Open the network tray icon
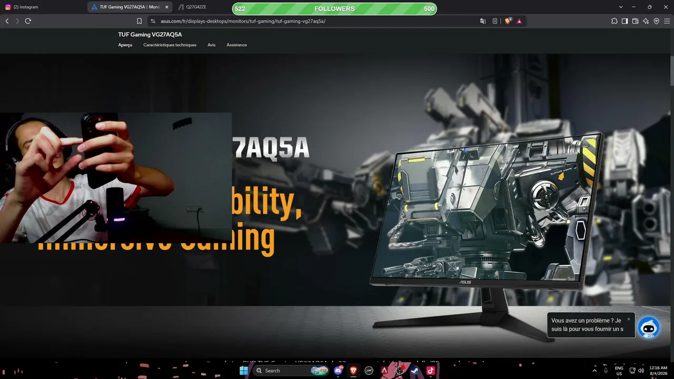 coord(632,371)
